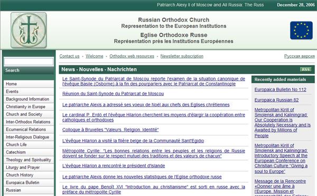Open cardinal P. Erdö article link
The height and width of the screenshot is (196, 317).
[x=154, y=117]
